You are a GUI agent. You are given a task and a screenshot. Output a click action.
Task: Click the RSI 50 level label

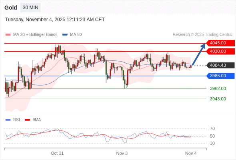click(x=212, y=136)
